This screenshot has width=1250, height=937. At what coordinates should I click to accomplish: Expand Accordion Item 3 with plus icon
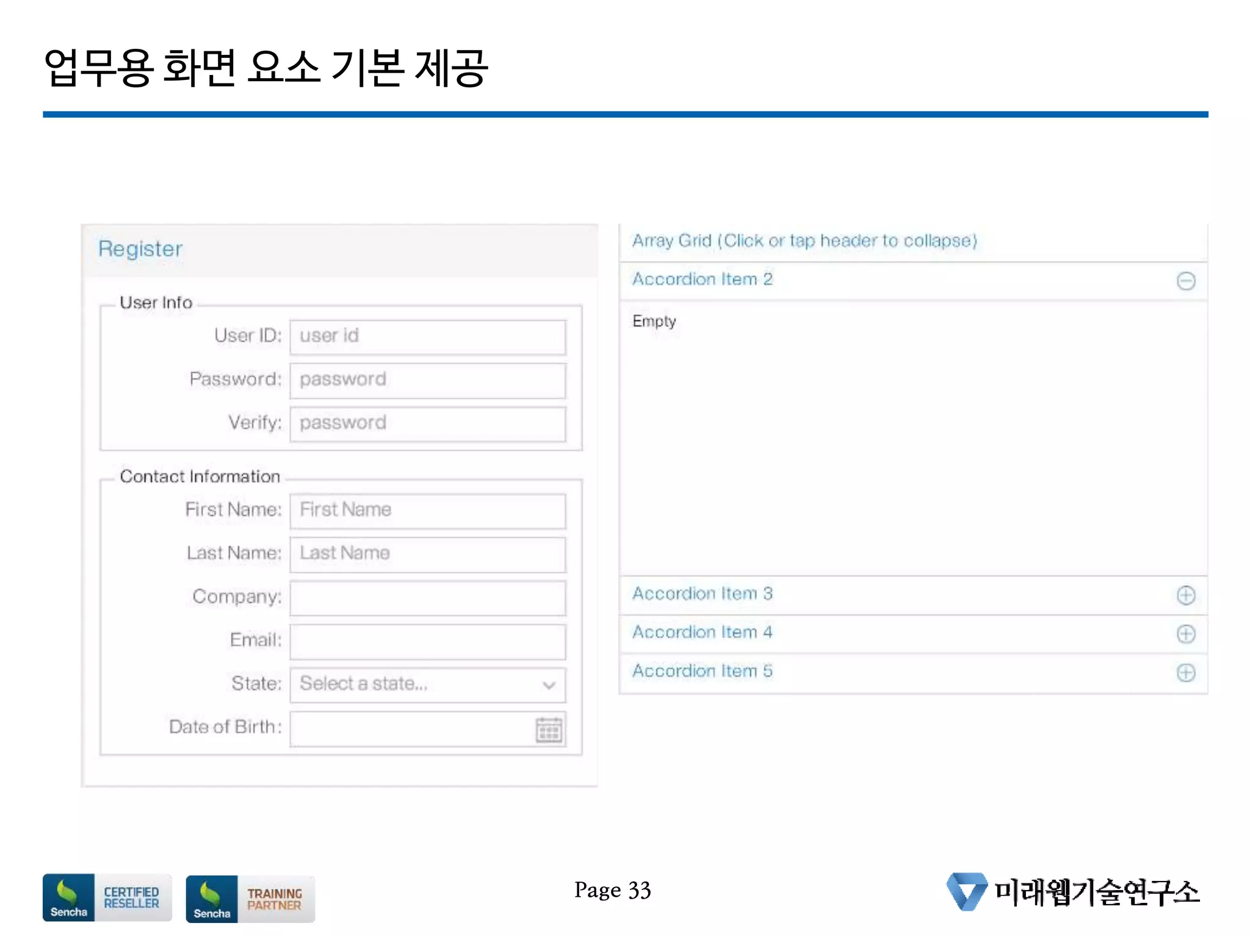tap(1186, 595)
